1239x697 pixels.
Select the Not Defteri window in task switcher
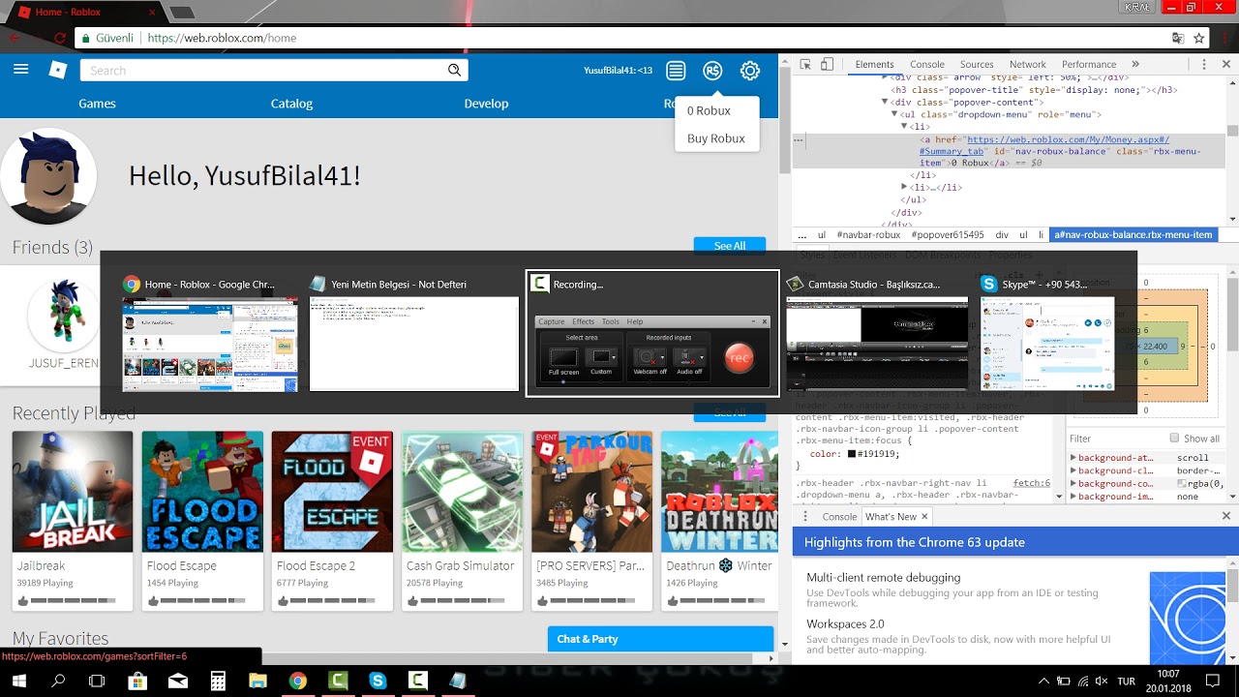tap(414, 344)
